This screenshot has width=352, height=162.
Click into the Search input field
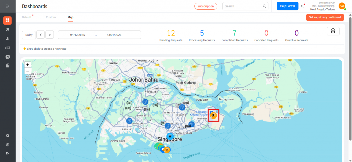pyautogui.click(x=243, y=6)
